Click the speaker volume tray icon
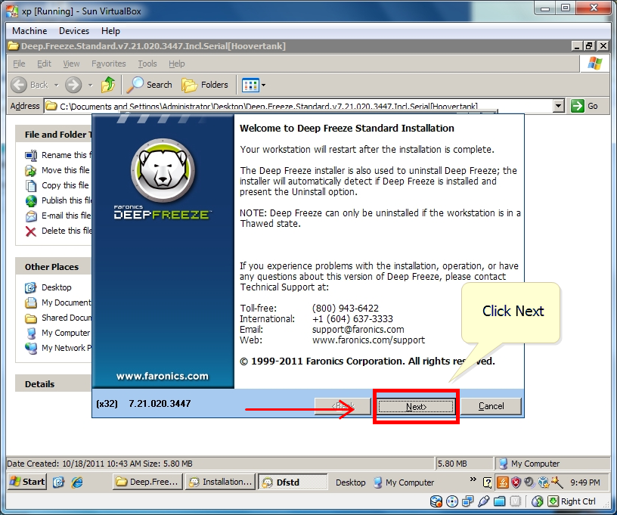 (529, 482)
